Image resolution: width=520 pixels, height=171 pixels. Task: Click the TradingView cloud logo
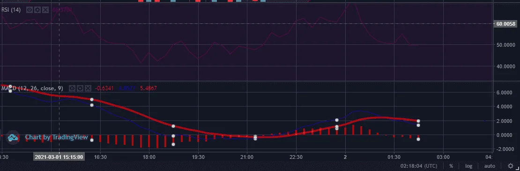[x=13, y=137]
